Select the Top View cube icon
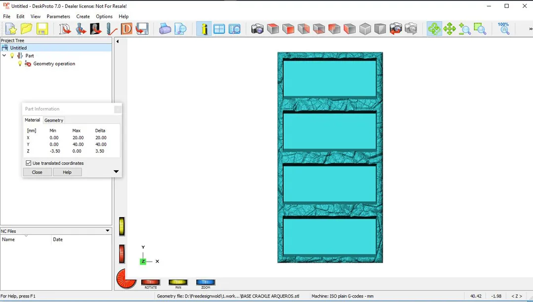 click(272, 29)
